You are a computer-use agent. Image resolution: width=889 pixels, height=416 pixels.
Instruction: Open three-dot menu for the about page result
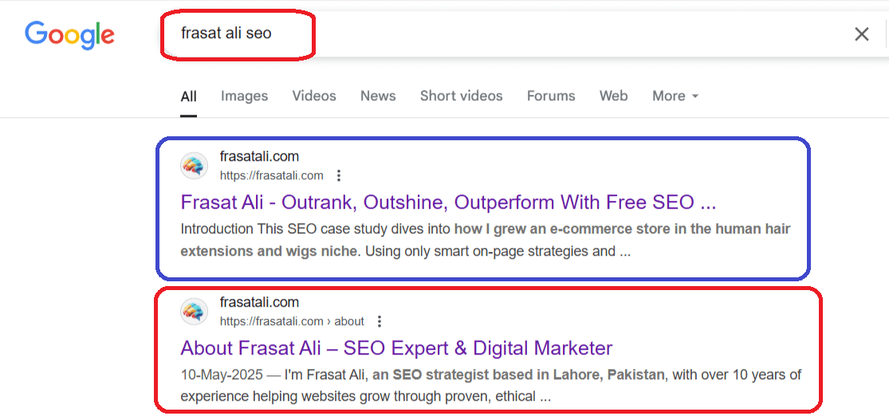pos(380,322)
